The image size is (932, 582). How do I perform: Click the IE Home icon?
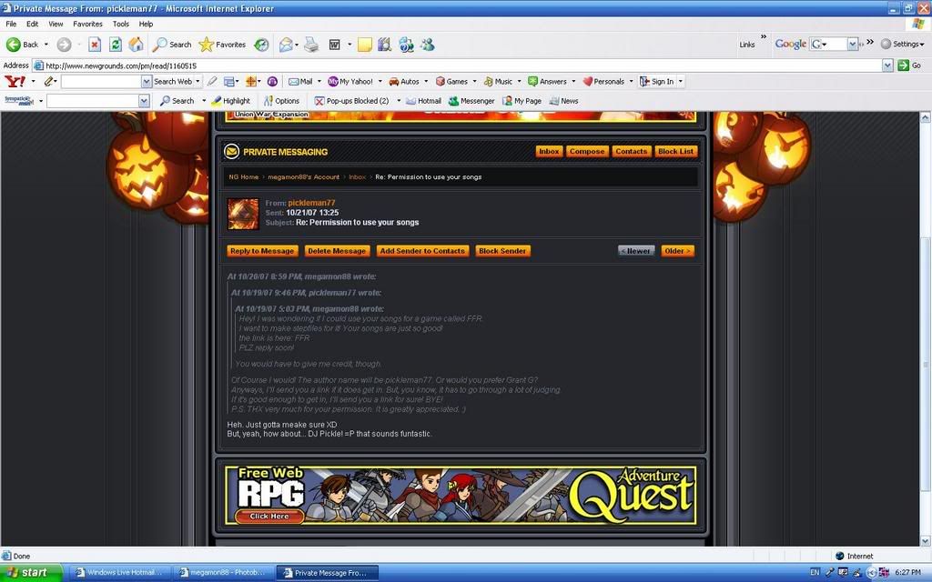click(137, 44)
